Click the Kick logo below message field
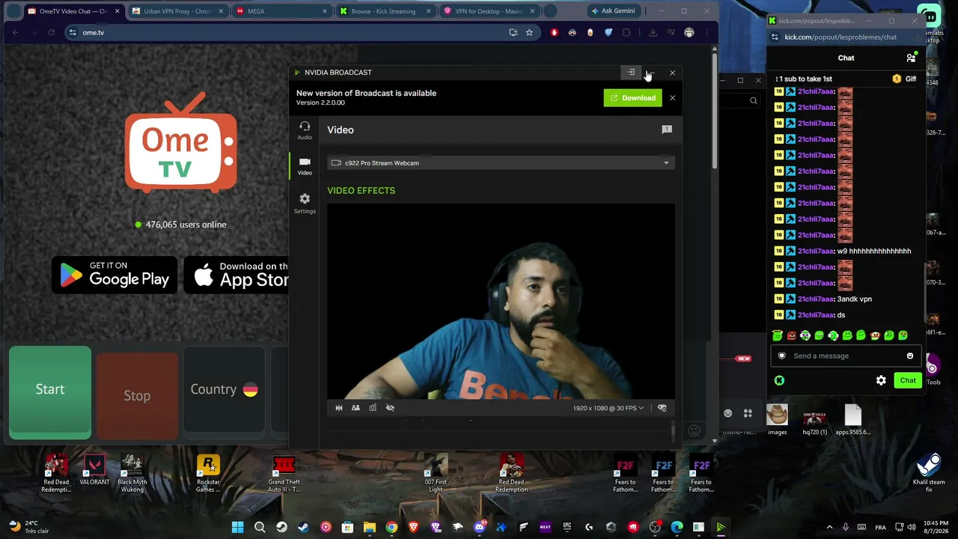The width and height of the screenshot is (958, 539). 779,380
